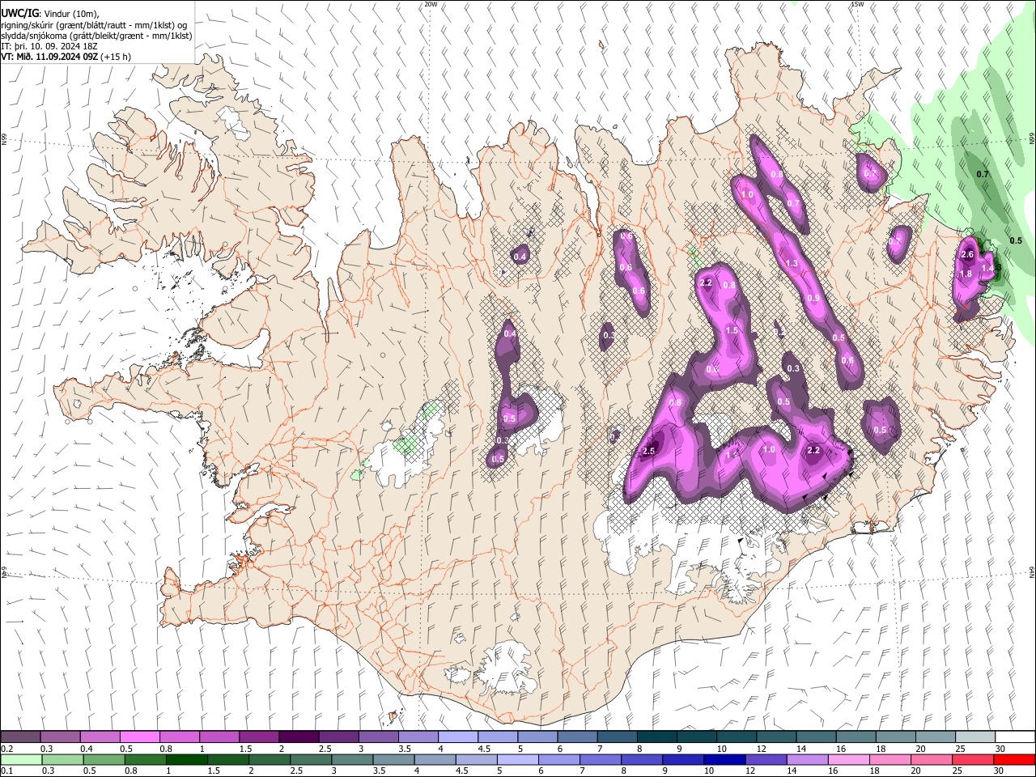The width and height of the screenshot is (1036, 777).
Task: Click the darkest purple upper legend swatch at 2
Action: [x=299, y=737]
